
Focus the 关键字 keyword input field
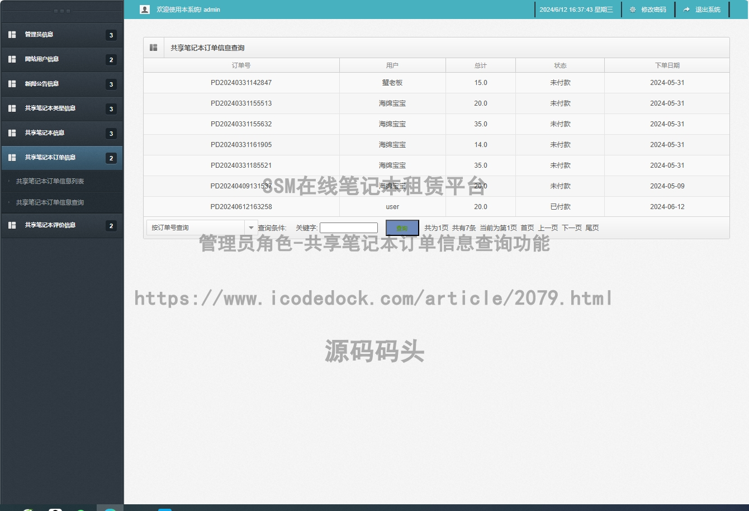[349, 228]
